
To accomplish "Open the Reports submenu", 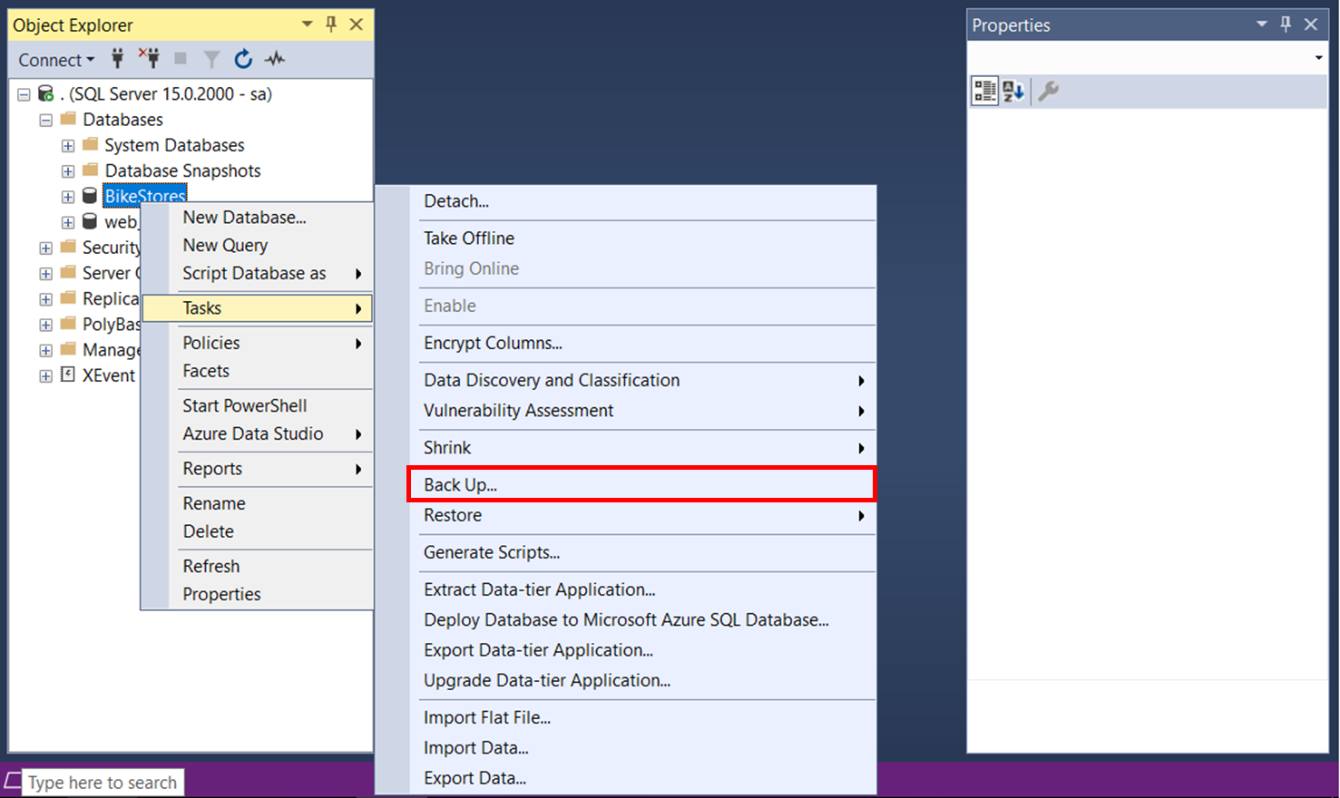I will [258, 468].
